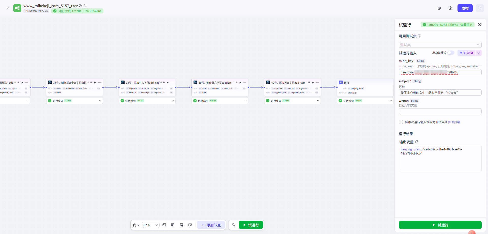Open the wrench debug tool

[234, 225]
